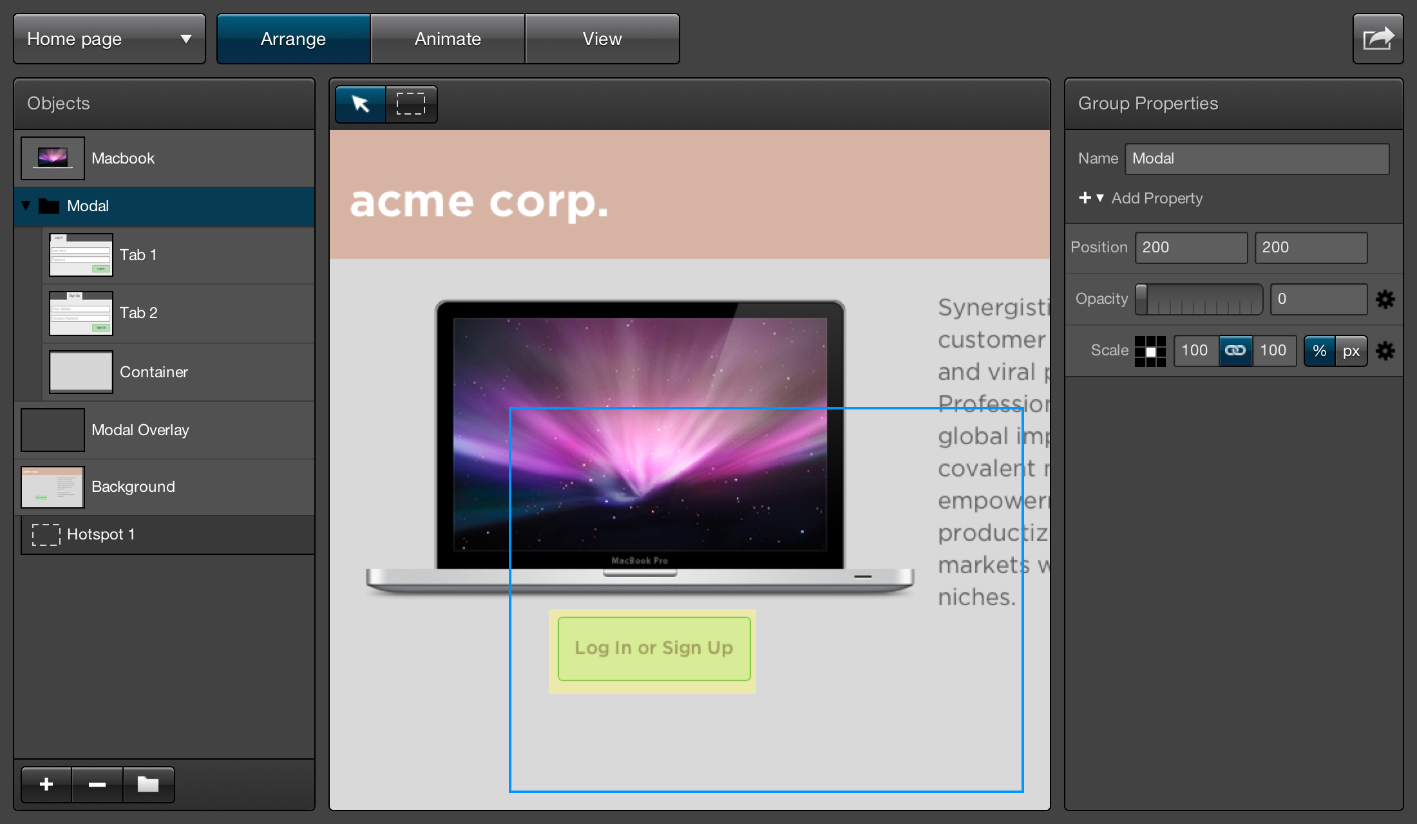Open the Home page dropdown

coord(109,39)
